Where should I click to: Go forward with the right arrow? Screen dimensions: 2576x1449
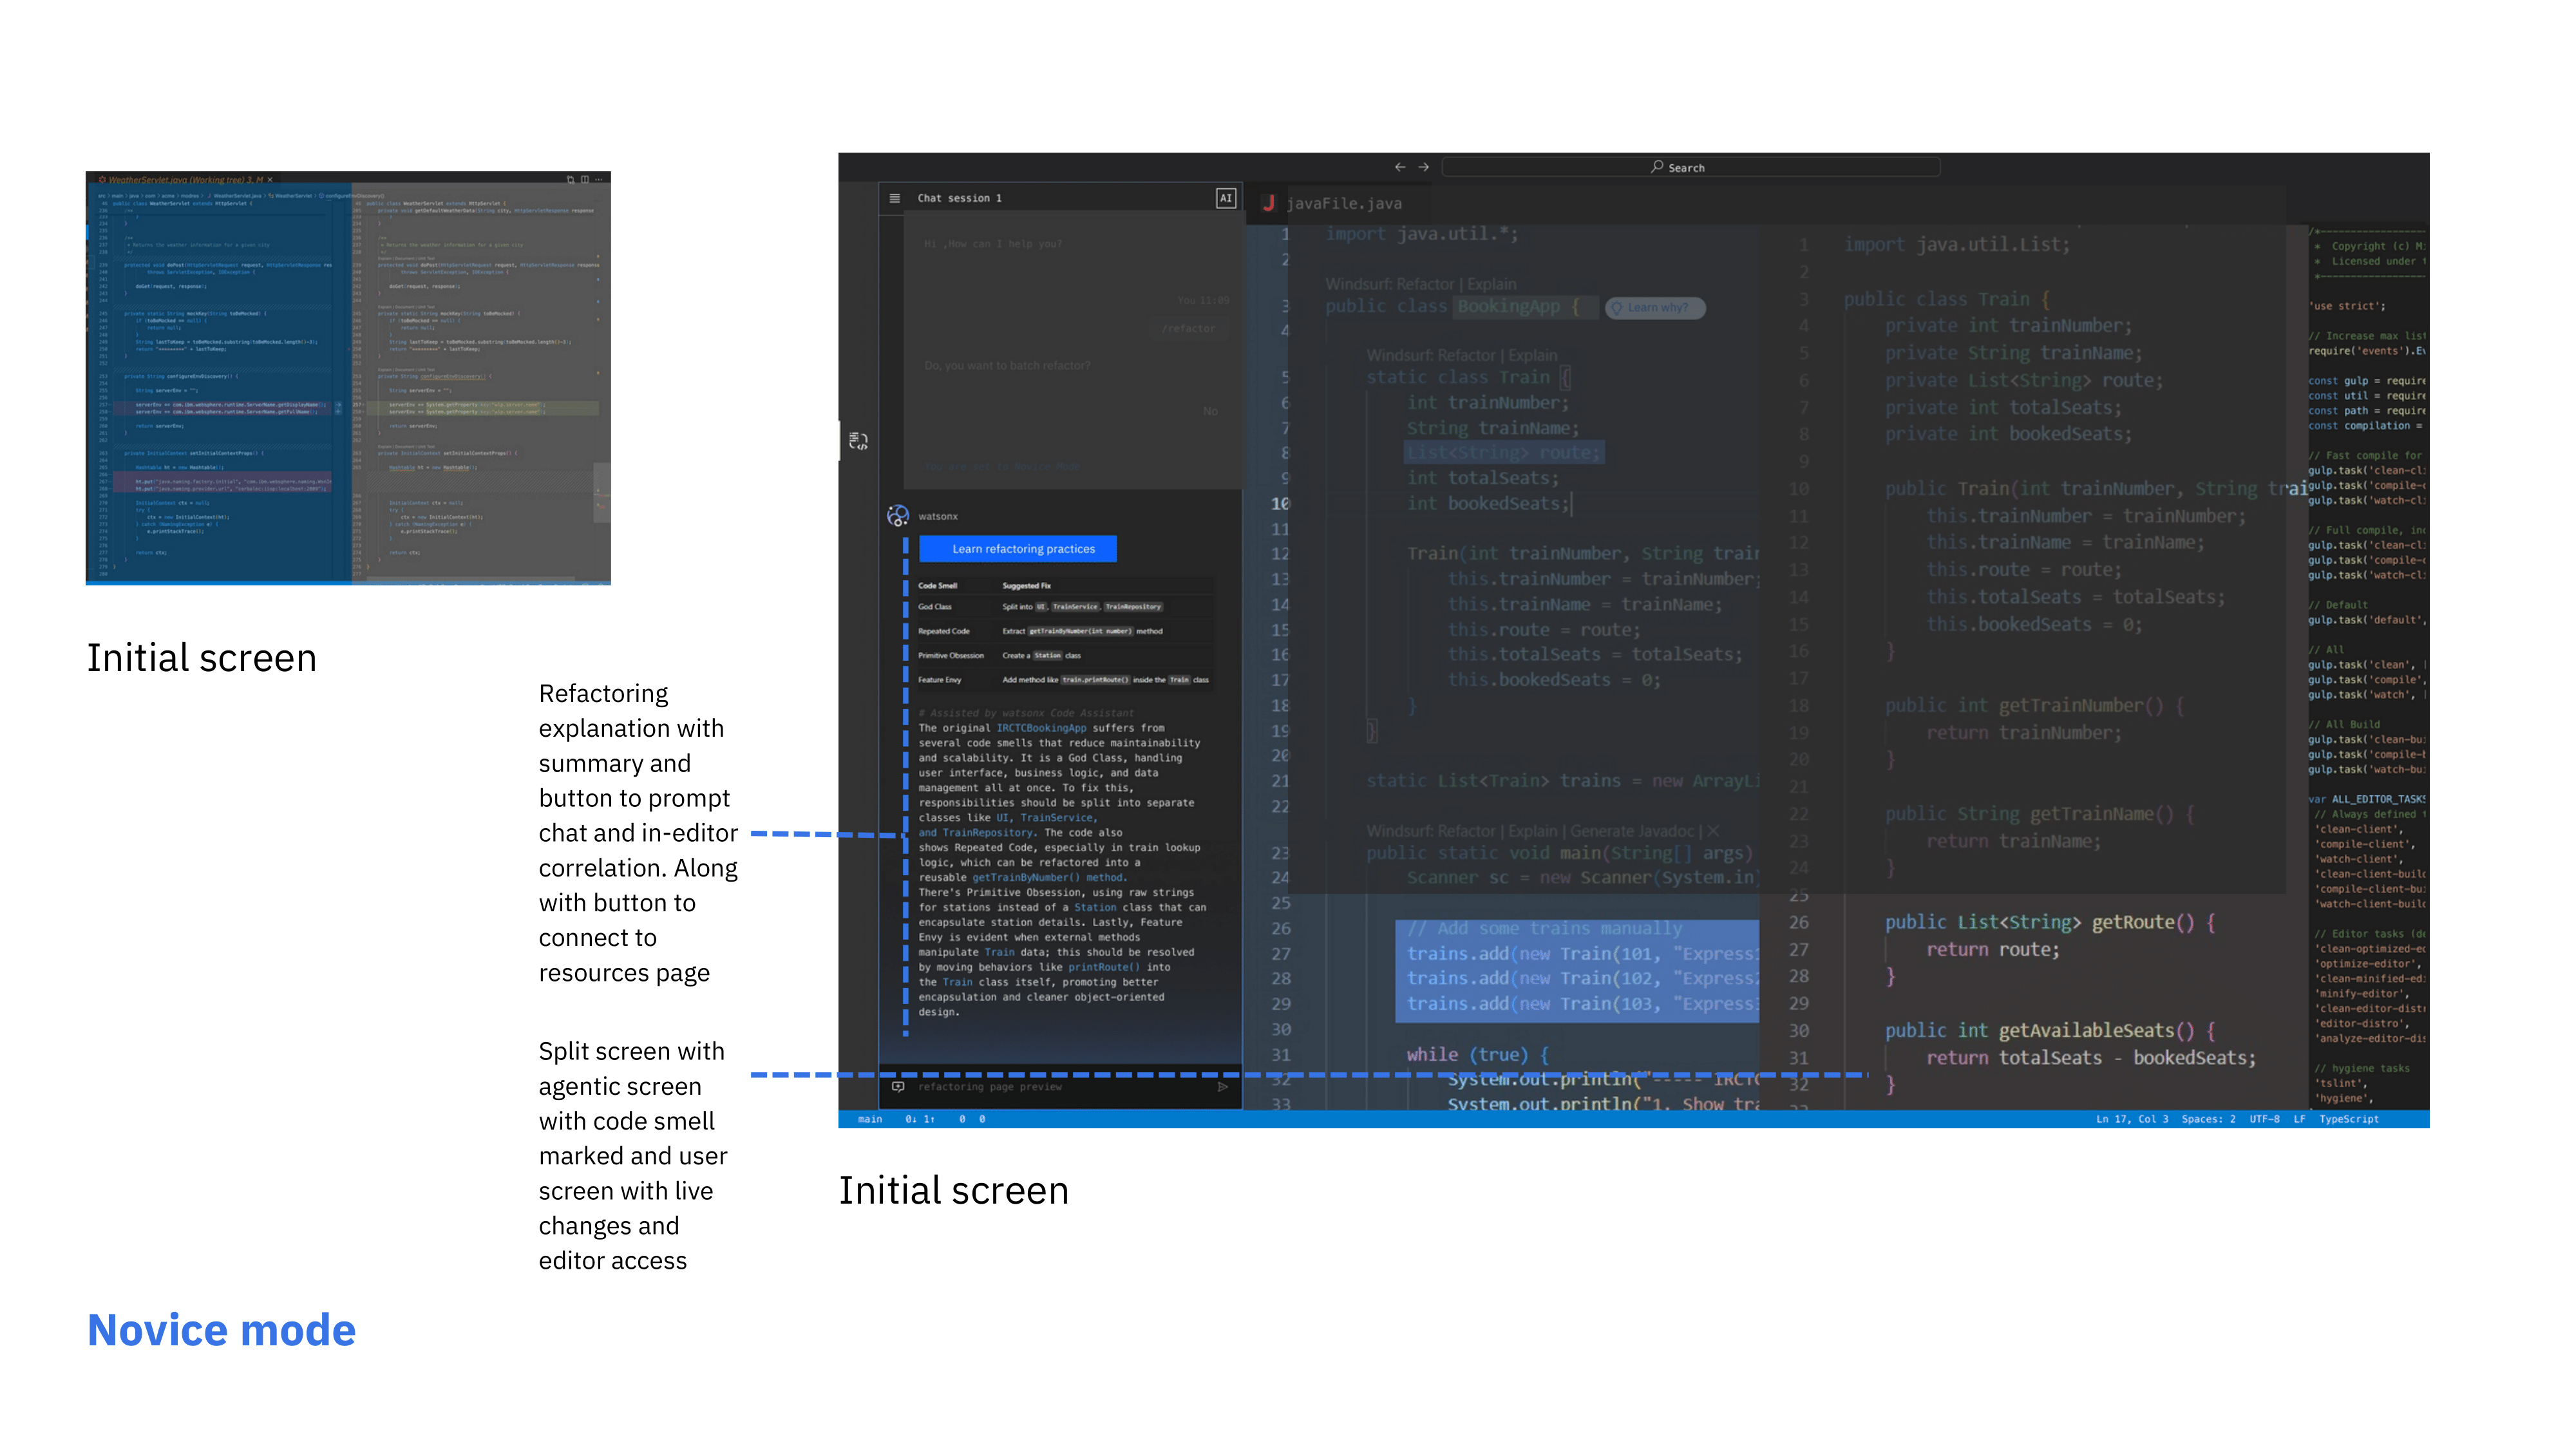coord(1424,167)
